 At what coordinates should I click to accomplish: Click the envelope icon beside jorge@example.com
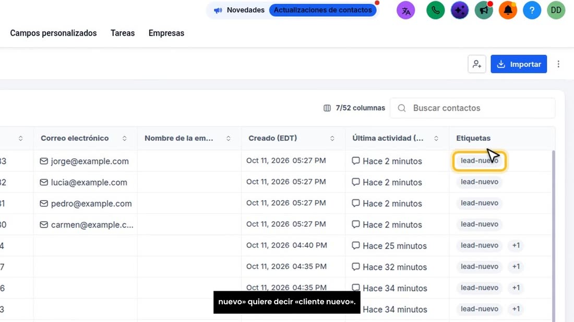(43, 161)
